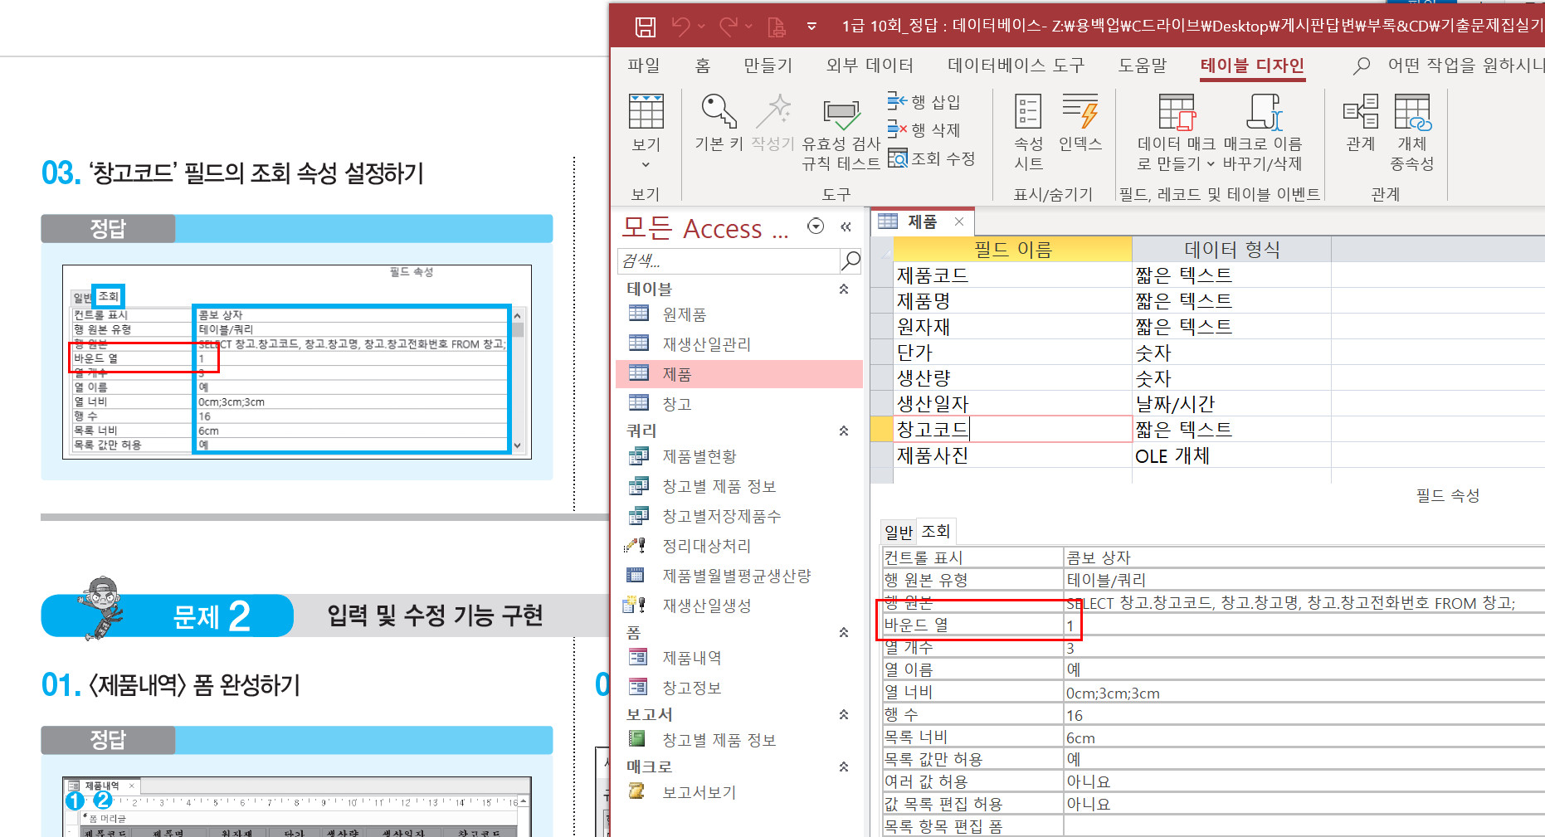Click Insert Rows (행 삽입)
1545x837 pixels.
click(924, 102)
